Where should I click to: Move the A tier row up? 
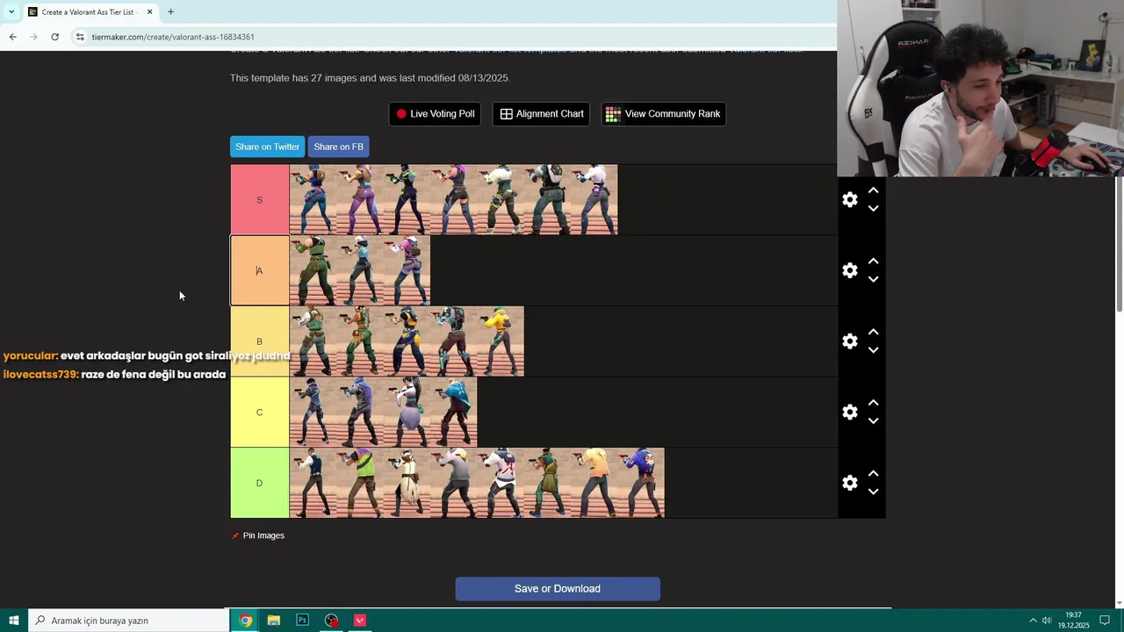873,262
